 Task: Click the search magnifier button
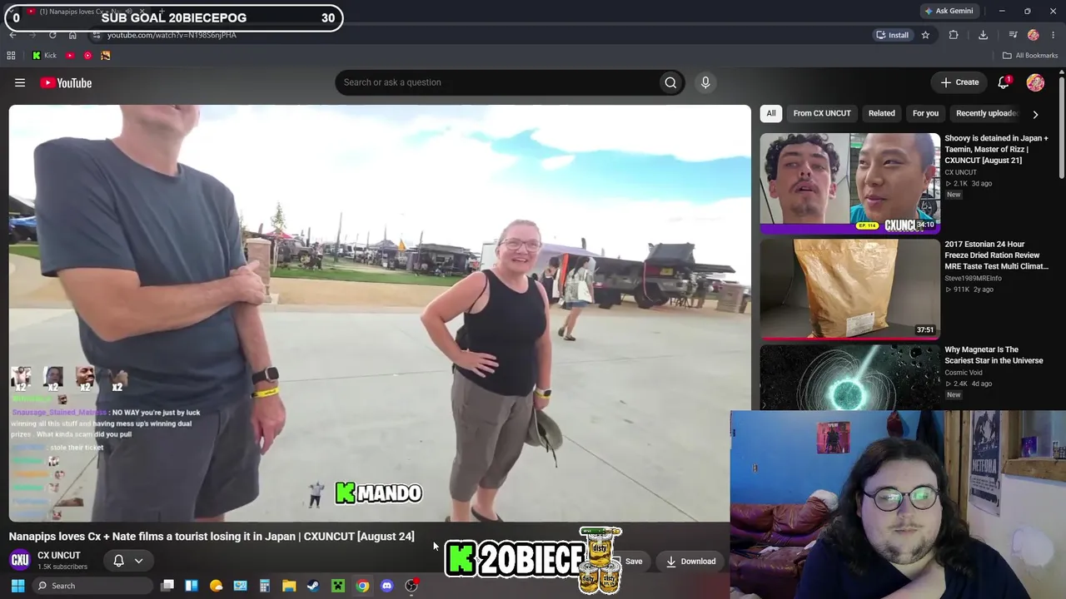click(x=670, y=82)
